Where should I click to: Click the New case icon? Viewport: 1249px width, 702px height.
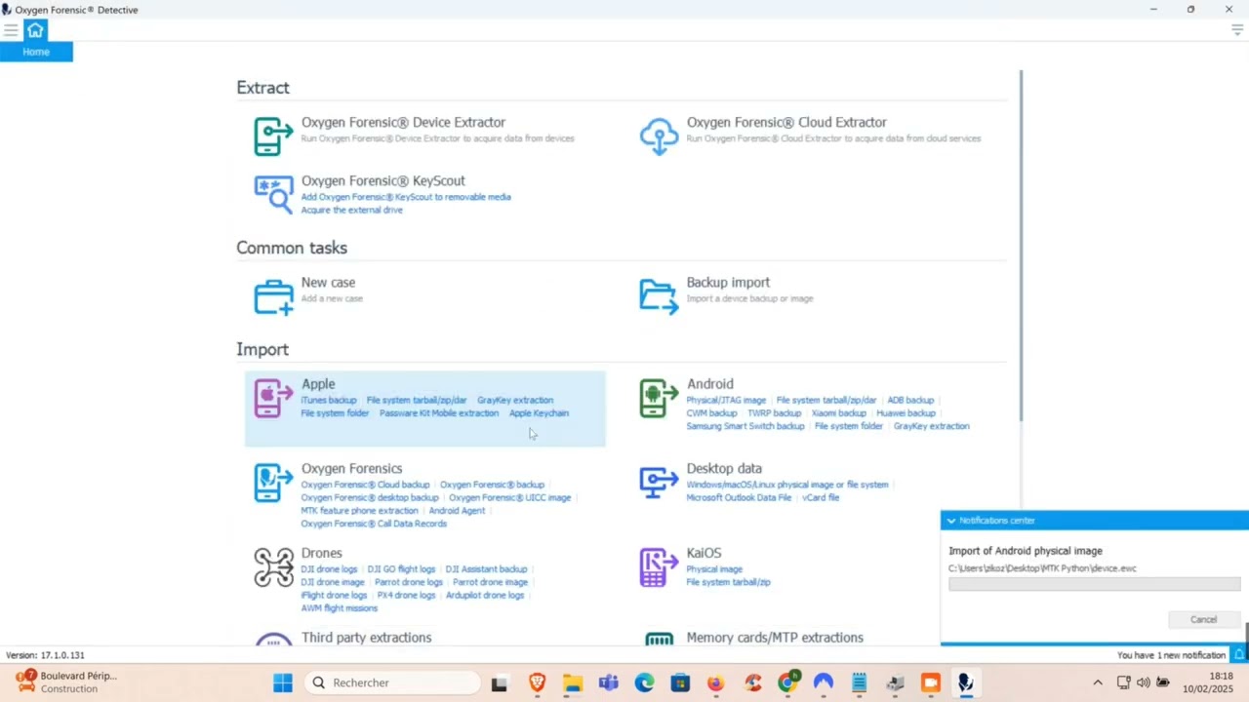click(273, 297)
